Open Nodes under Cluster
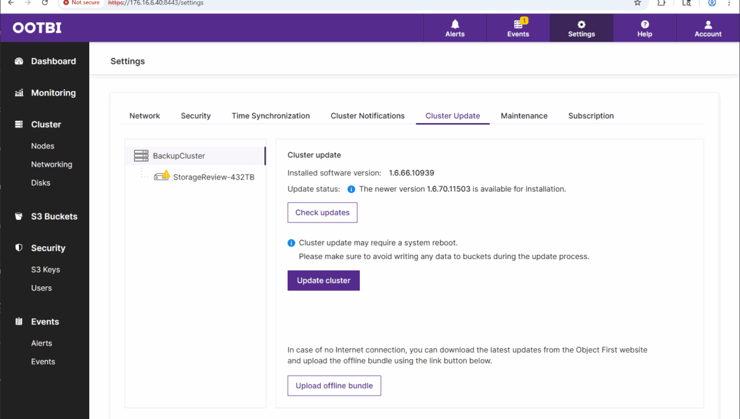Image resolution: width=740 pixels, height=419 pixels. tap(42, 146)
